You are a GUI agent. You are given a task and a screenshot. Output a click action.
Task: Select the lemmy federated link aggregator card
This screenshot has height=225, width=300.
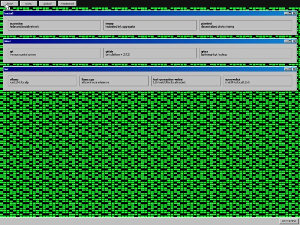click(150, 25)
